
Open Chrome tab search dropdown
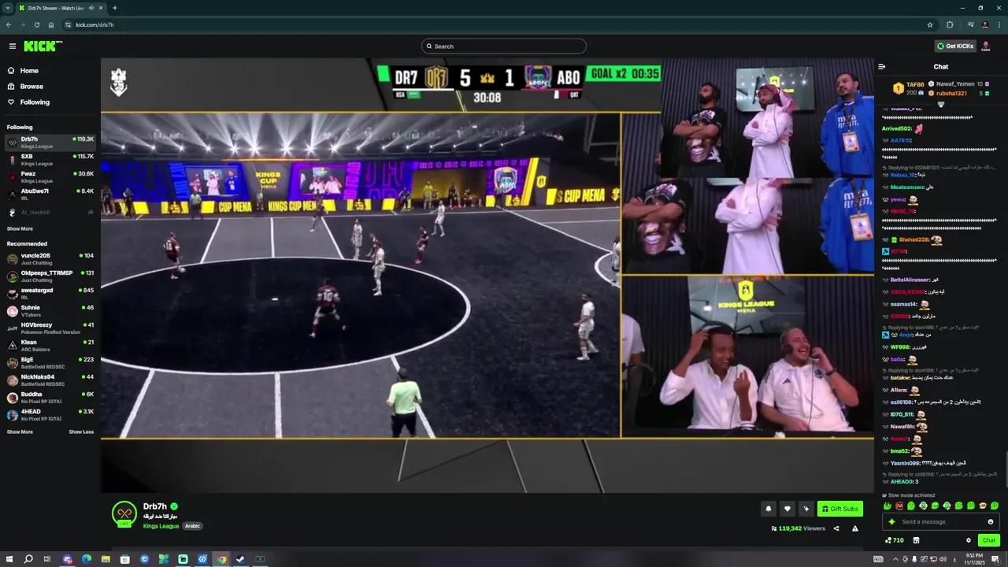coord(8,8)
